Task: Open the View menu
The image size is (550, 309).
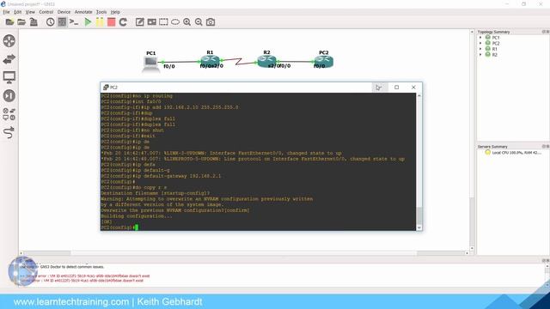Action: [30, 12]
